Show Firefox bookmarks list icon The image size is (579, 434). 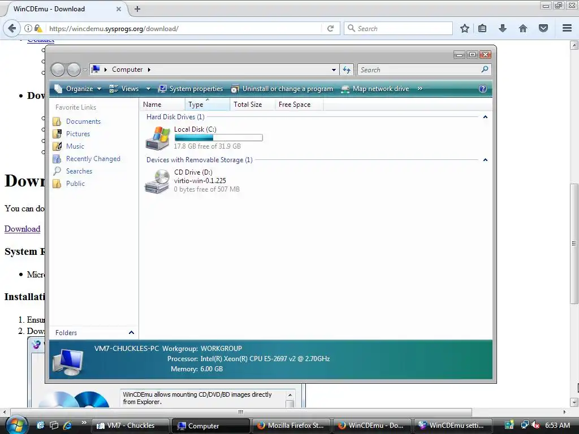482,28
